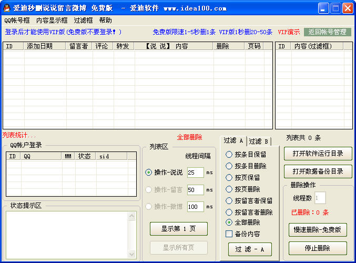Click the red VIP演示 link
This screenshot has height=263, width=356.
[289, 32]
